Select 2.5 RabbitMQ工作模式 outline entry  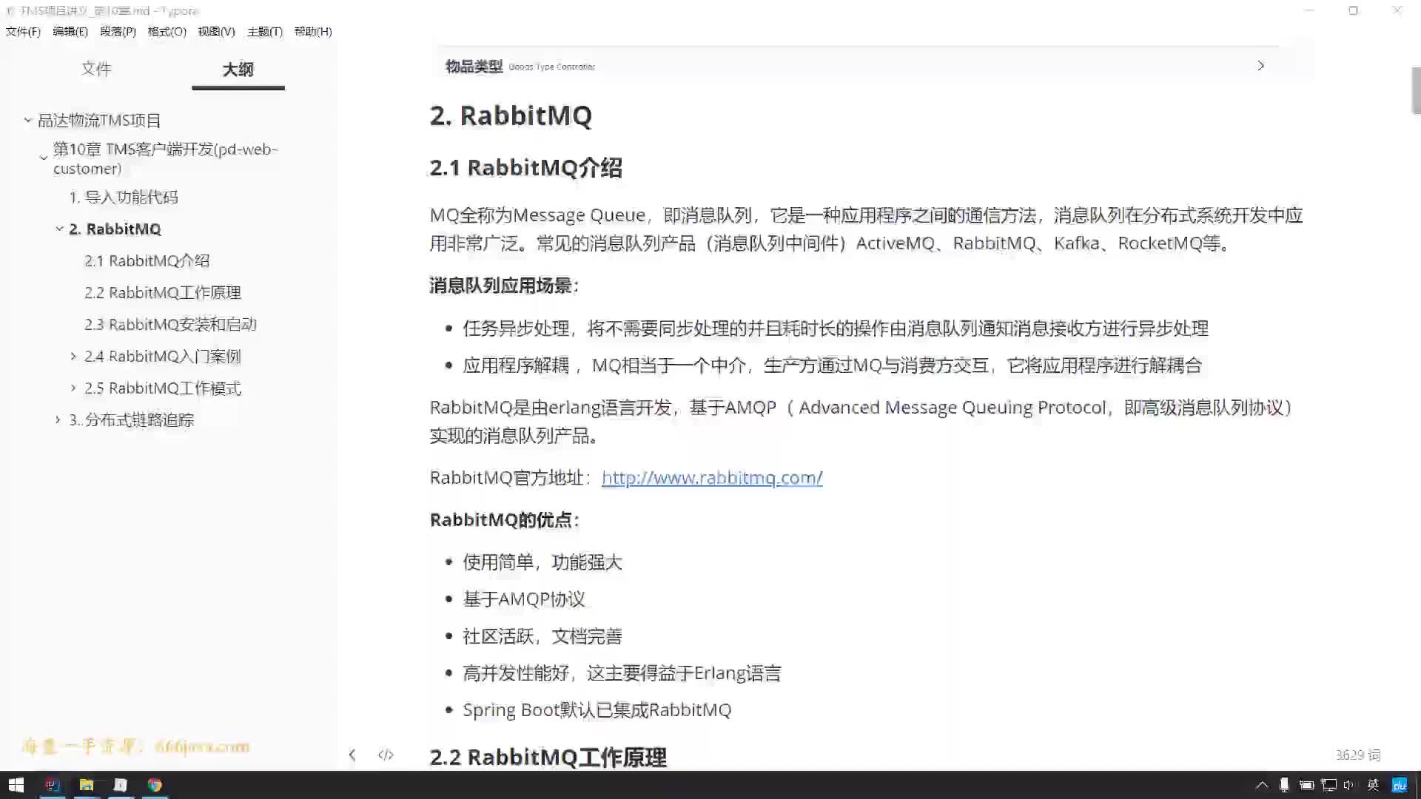click(x=163, y=388)
